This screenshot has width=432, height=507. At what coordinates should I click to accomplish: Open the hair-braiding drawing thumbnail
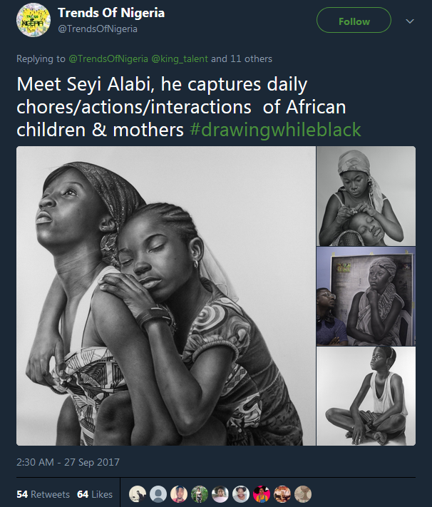pos(366,196)
